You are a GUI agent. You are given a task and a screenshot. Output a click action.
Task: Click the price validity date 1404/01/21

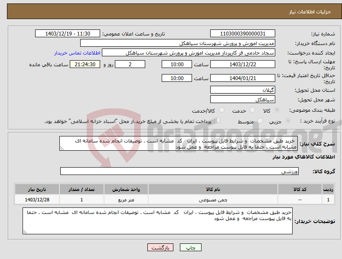tap(243, 78)
